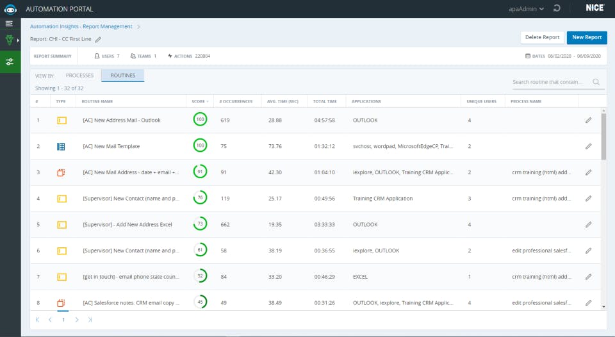This screenshot has height=337, width=615.
Task: Click the score 100 circle in row 1
Action: (x=200, y=120)
